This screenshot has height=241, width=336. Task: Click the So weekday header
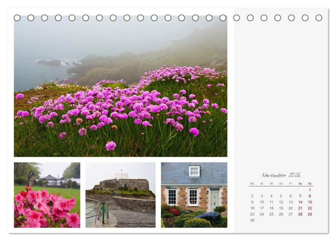(x=310, y=184)
